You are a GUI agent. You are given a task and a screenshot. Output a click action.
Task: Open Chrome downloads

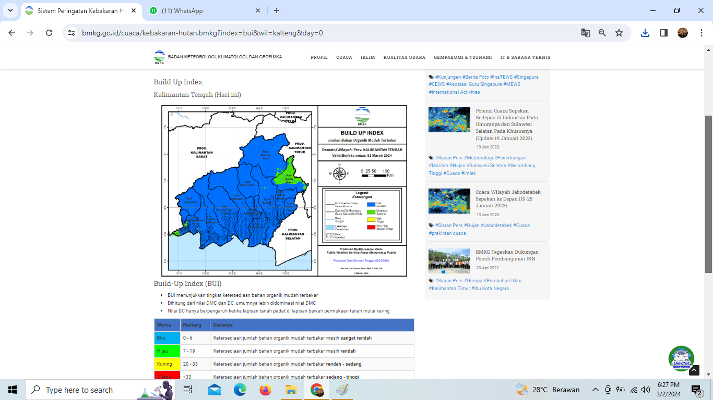(x=645, y=33)
